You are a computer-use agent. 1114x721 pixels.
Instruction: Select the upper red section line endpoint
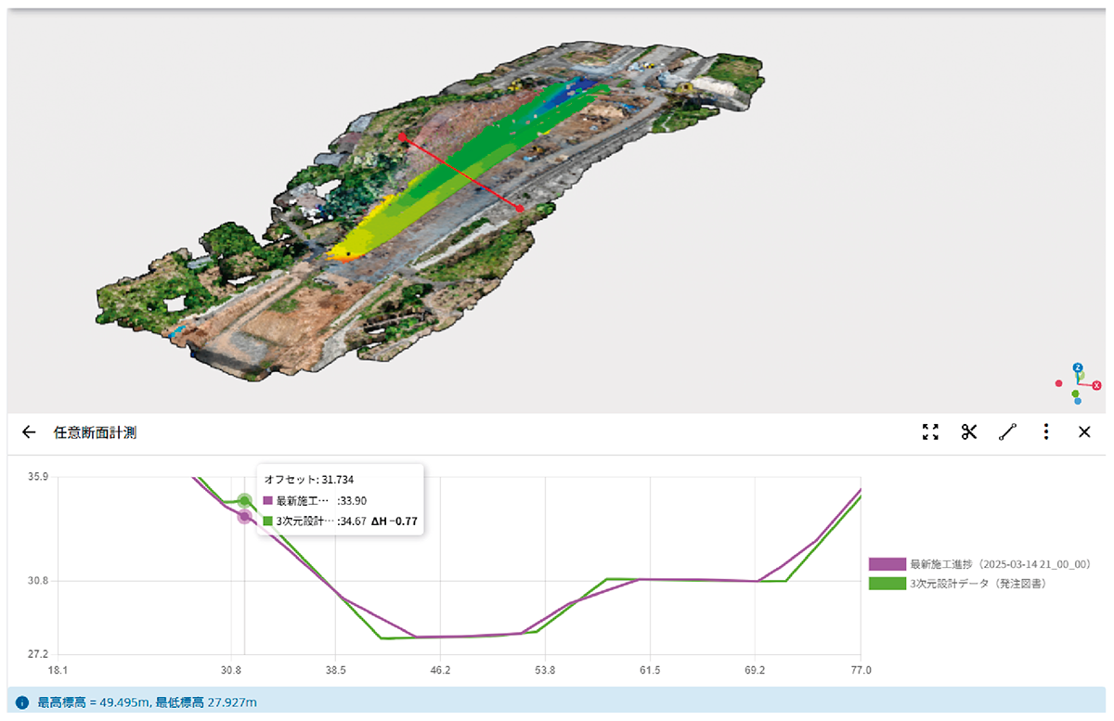click(403, 137)
